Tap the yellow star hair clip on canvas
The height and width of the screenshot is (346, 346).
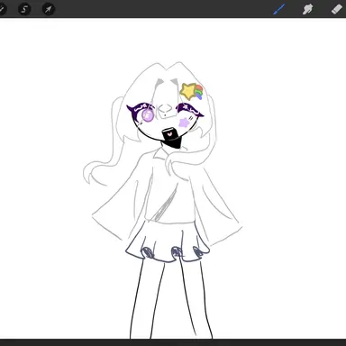(x=188, y=91)
